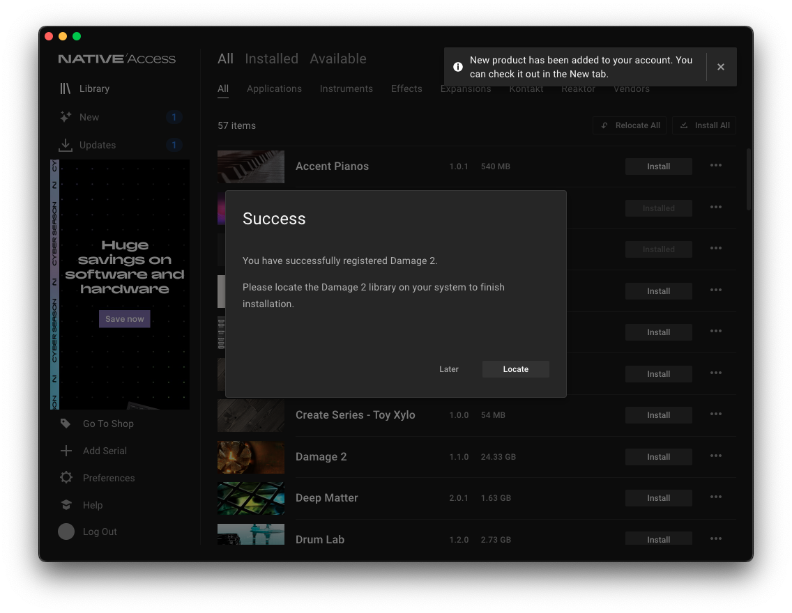Switch to the Available top tab
This screenshot has height=613, width=792.
point(338,59)
